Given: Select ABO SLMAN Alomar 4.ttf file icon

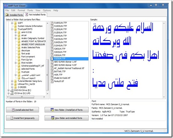Looking at the screenshot, I should (52, 65).
